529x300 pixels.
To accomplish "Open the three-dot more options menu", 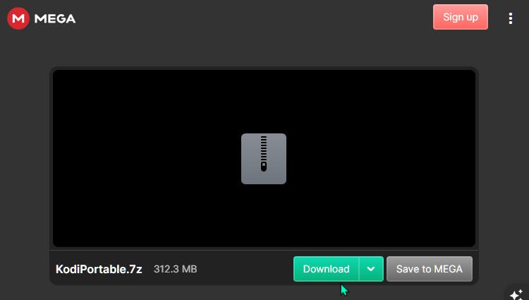I will click(511, 18).
